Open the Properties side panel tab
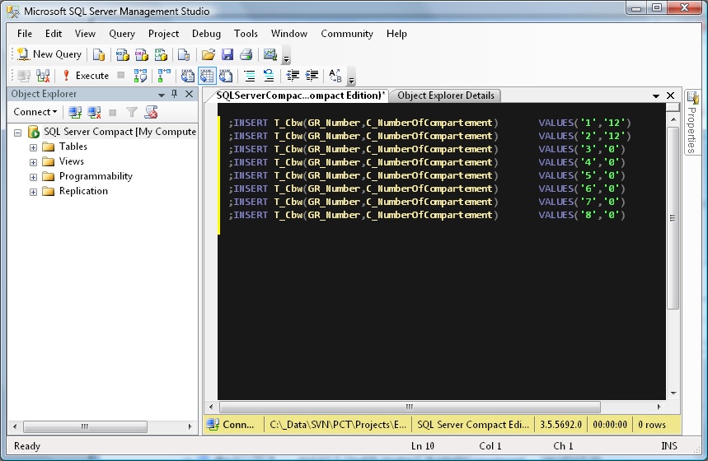The image size is (708, 461). (692, 122)
